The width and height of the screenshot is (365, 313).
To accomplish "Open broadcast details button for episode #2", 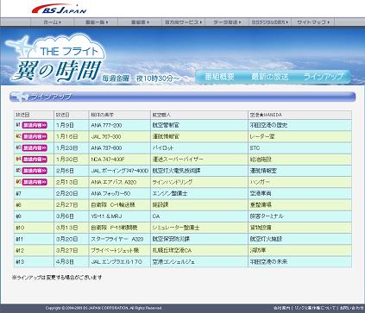I will coord(35,136).
